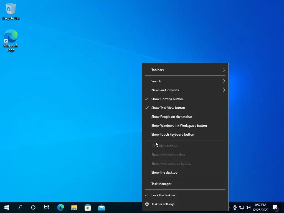Expand the News and interests submenu
The image size is (284, 213).
(x=185, y=90)
